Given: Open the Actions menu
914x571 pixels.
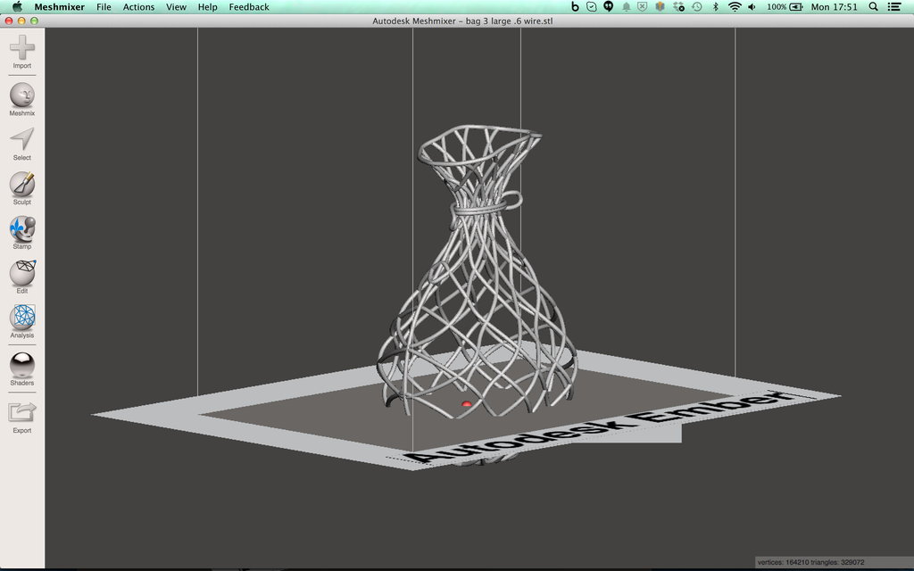Looking at the screenshot, I should (138, 7).
